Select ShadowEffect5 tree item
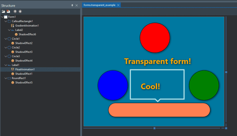 pos(24,83)
